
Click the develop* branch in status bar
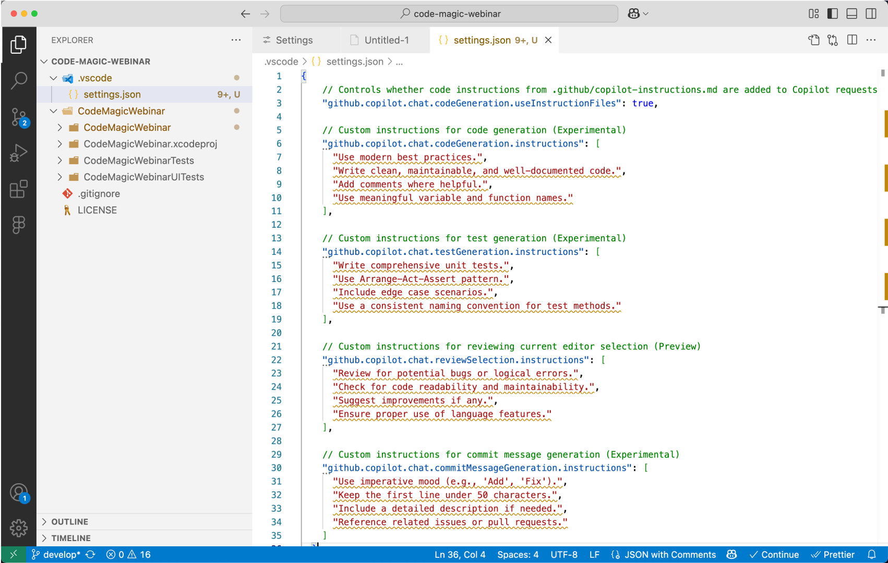pyautogui.click(x=56, y=555)
